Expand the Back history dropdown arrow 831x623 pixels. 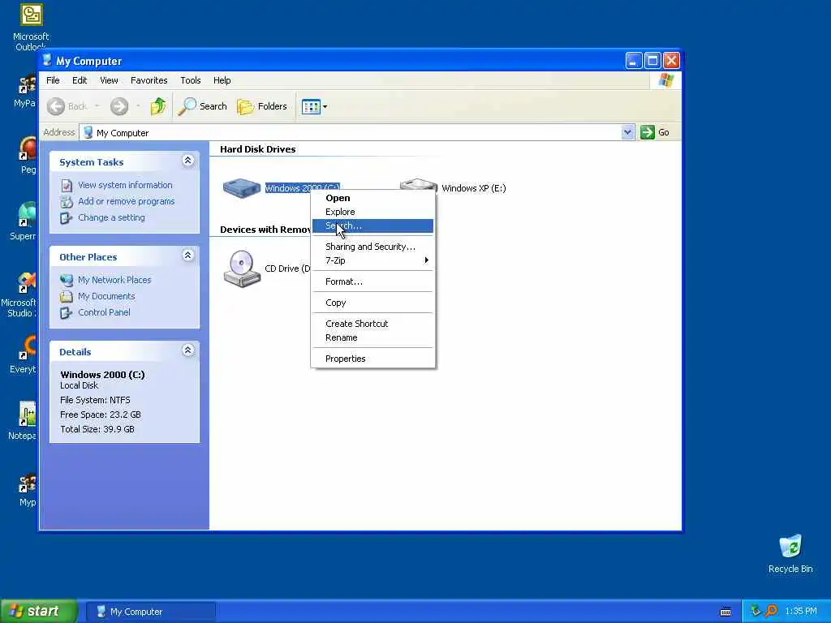coord(97,106)
